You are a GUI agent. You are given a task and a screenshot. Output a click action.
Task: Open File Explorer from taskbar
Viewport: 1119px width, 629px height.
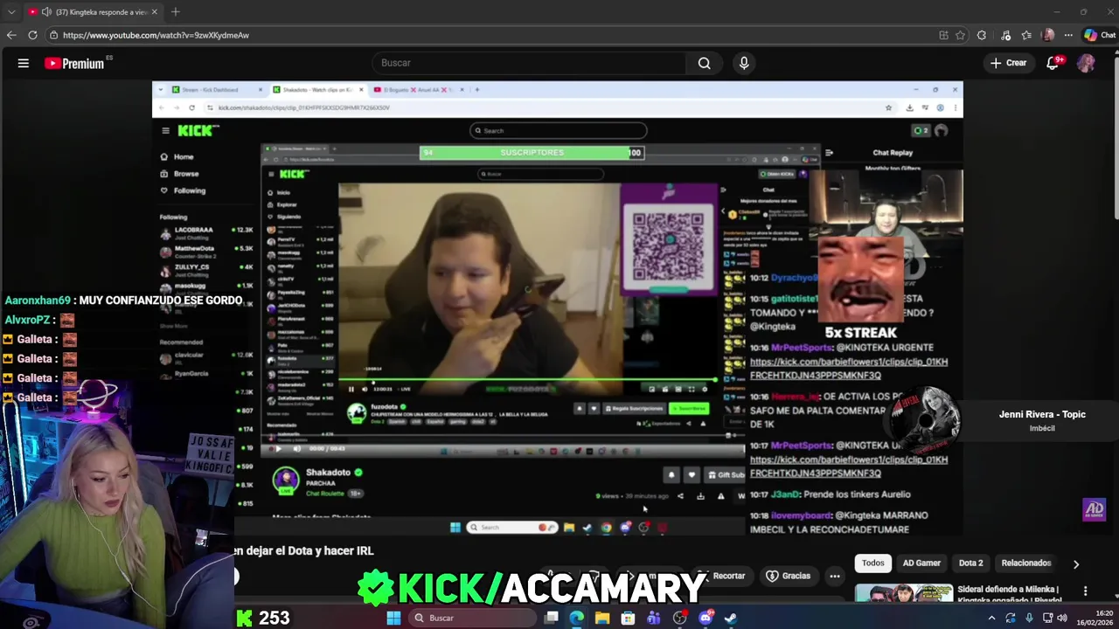pyautogui.click(x=602, y=618)
